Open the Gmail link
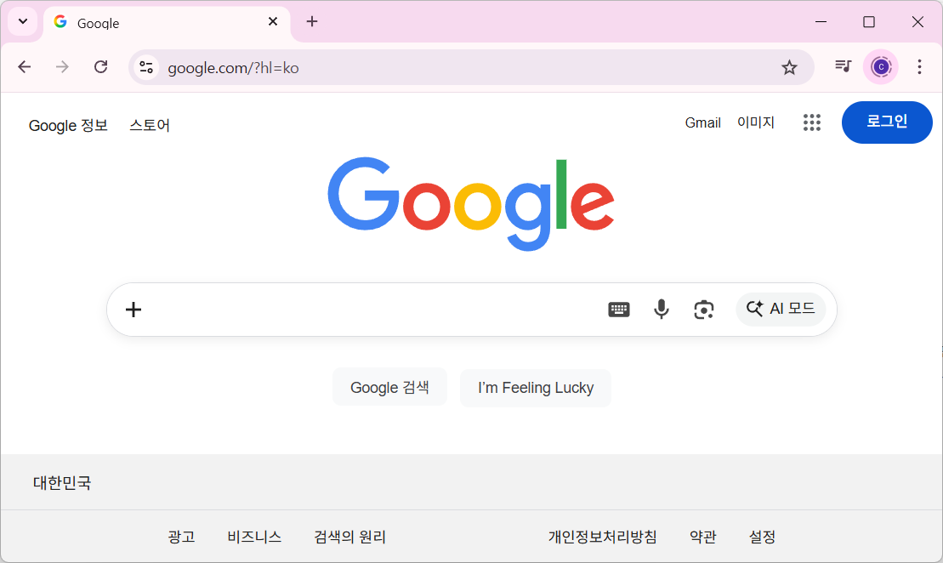Image resolution: width=943 pixels, height=563 pixels. (702, 122)
